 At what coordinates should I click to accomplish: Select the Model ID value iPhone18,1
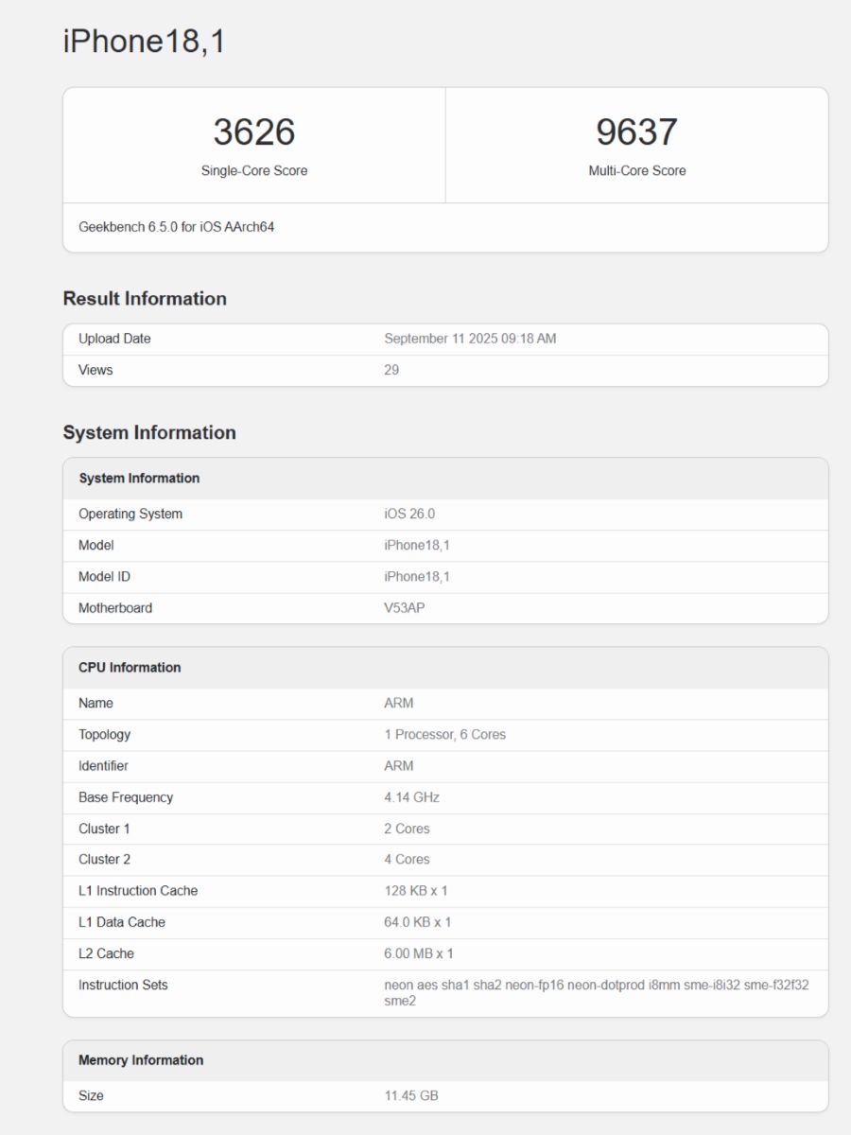click(417, 576)
